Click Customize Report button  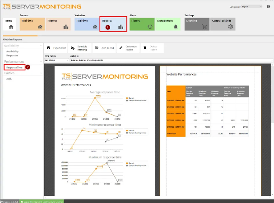pyautogui.click(x=128, y=48)
